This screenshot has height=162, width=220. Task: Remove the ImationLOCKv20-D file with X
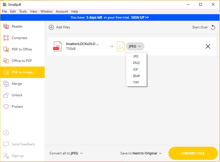coord(208,46)
